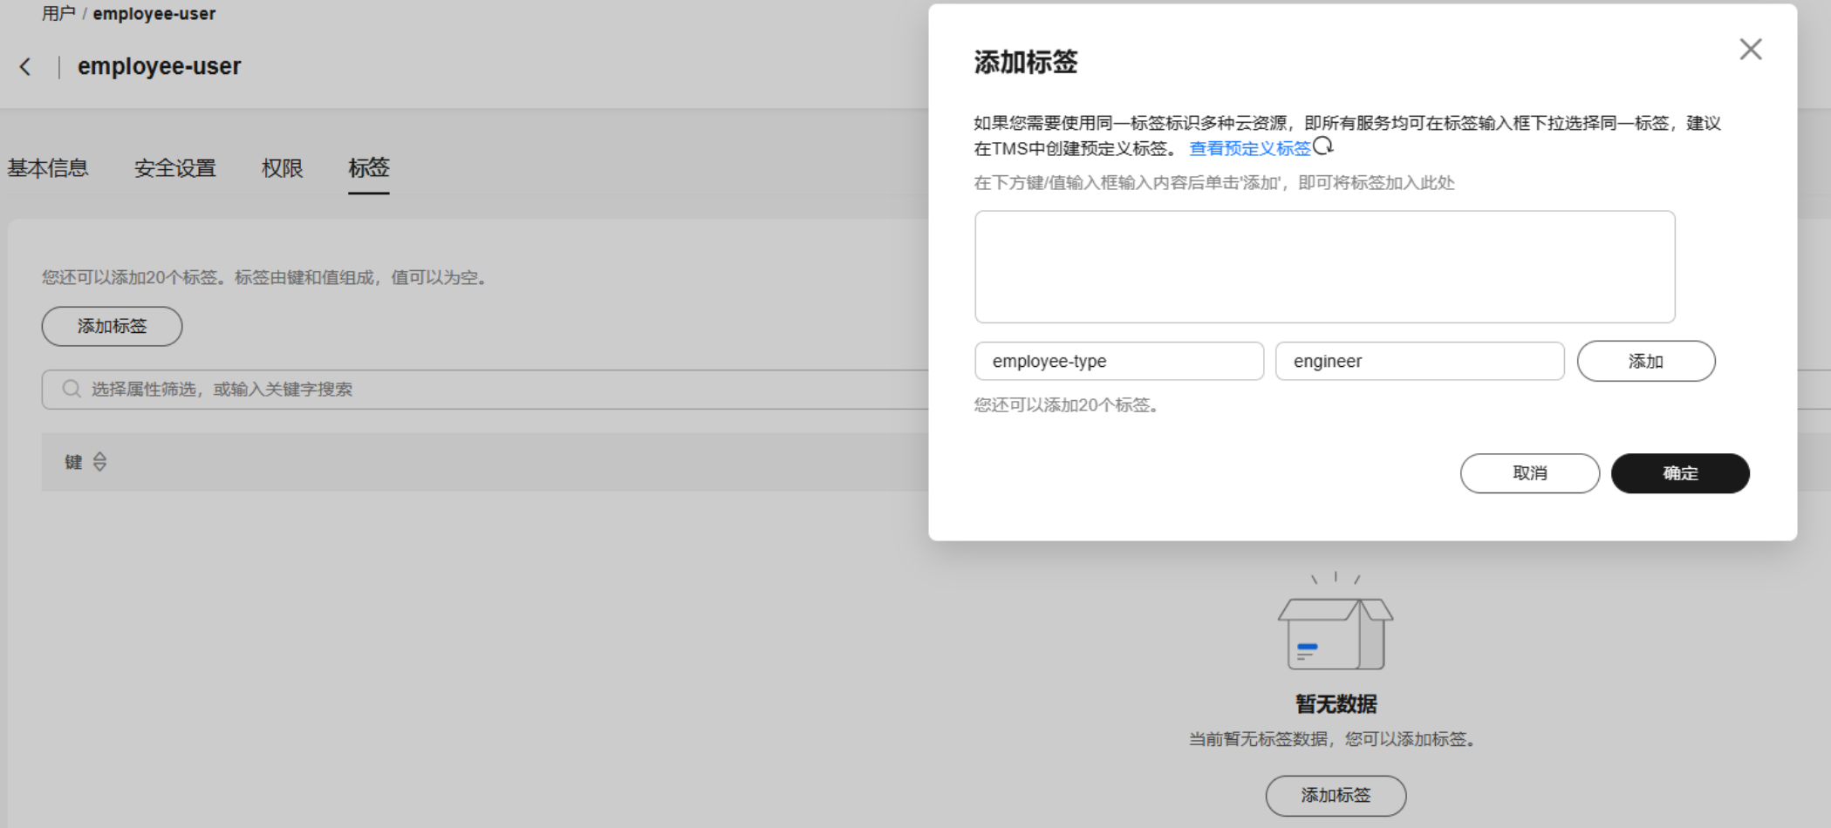The image size is (1831, 828).
Task: Focus the employee-type key field
Action: [1118, 361]
